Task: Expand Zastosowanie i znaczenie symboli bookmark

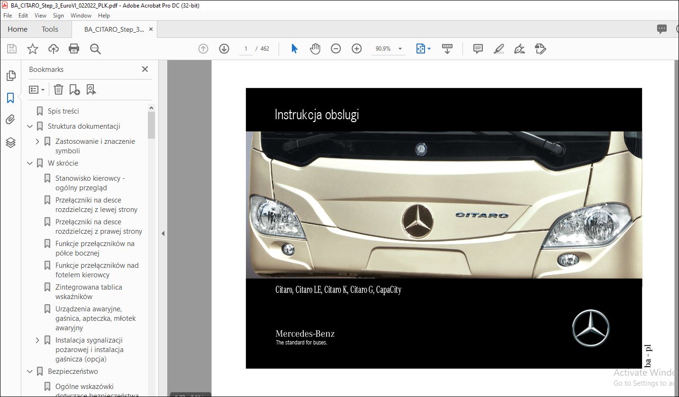Action: click(x=37, y=141)
